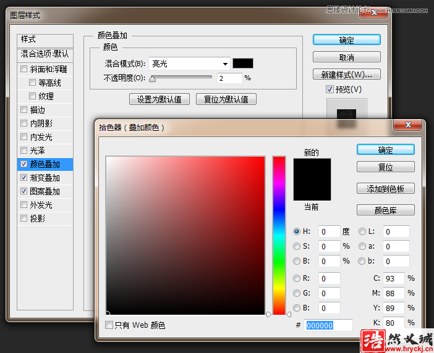Toggle the 预览(V) checkbox

coord(330,89)
